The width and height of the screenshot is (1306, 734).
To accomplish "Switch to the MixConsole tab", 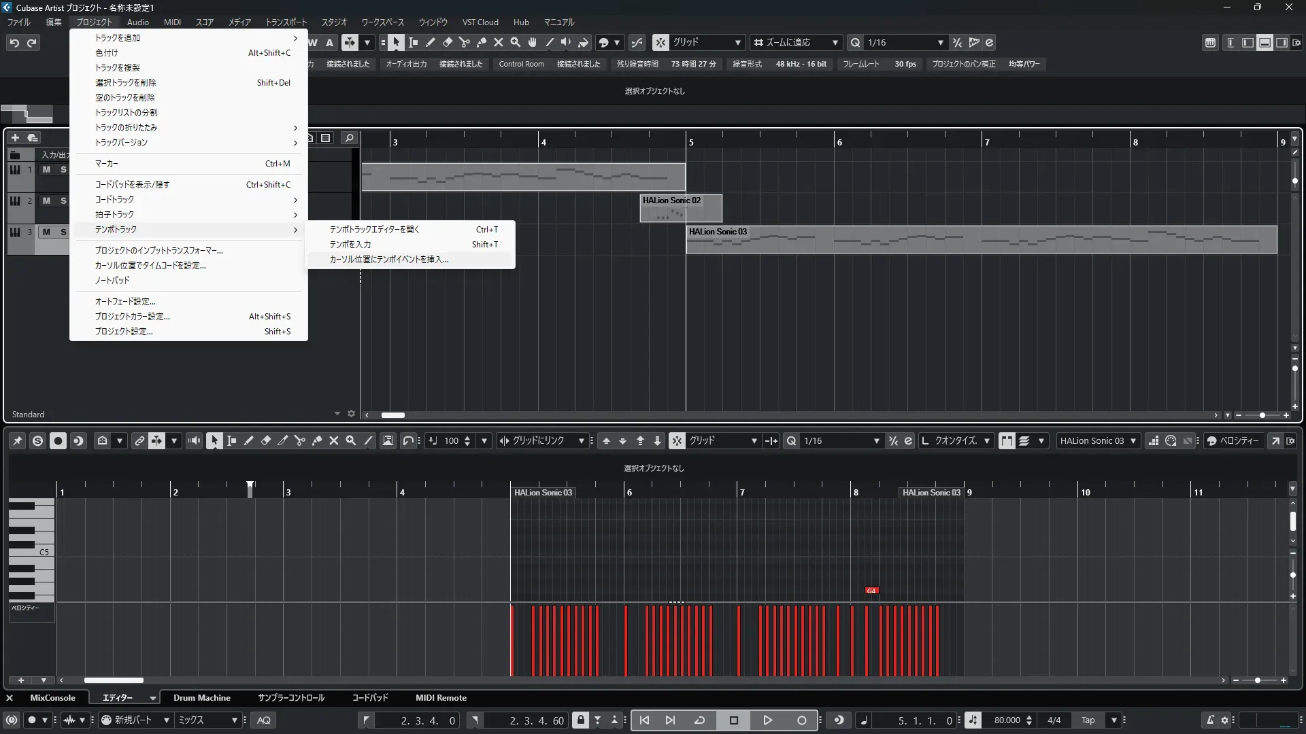I will coord(52,698).
